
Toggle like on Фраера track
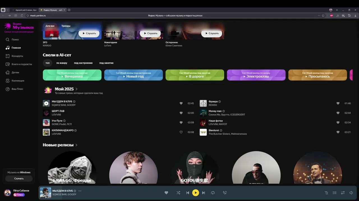(338, 103)
